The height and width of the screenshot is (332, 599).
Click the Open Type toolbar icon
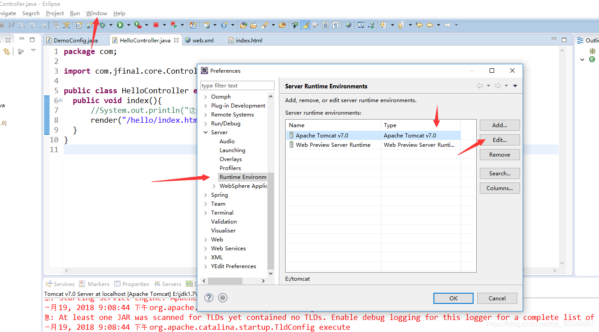coord(243,25)
